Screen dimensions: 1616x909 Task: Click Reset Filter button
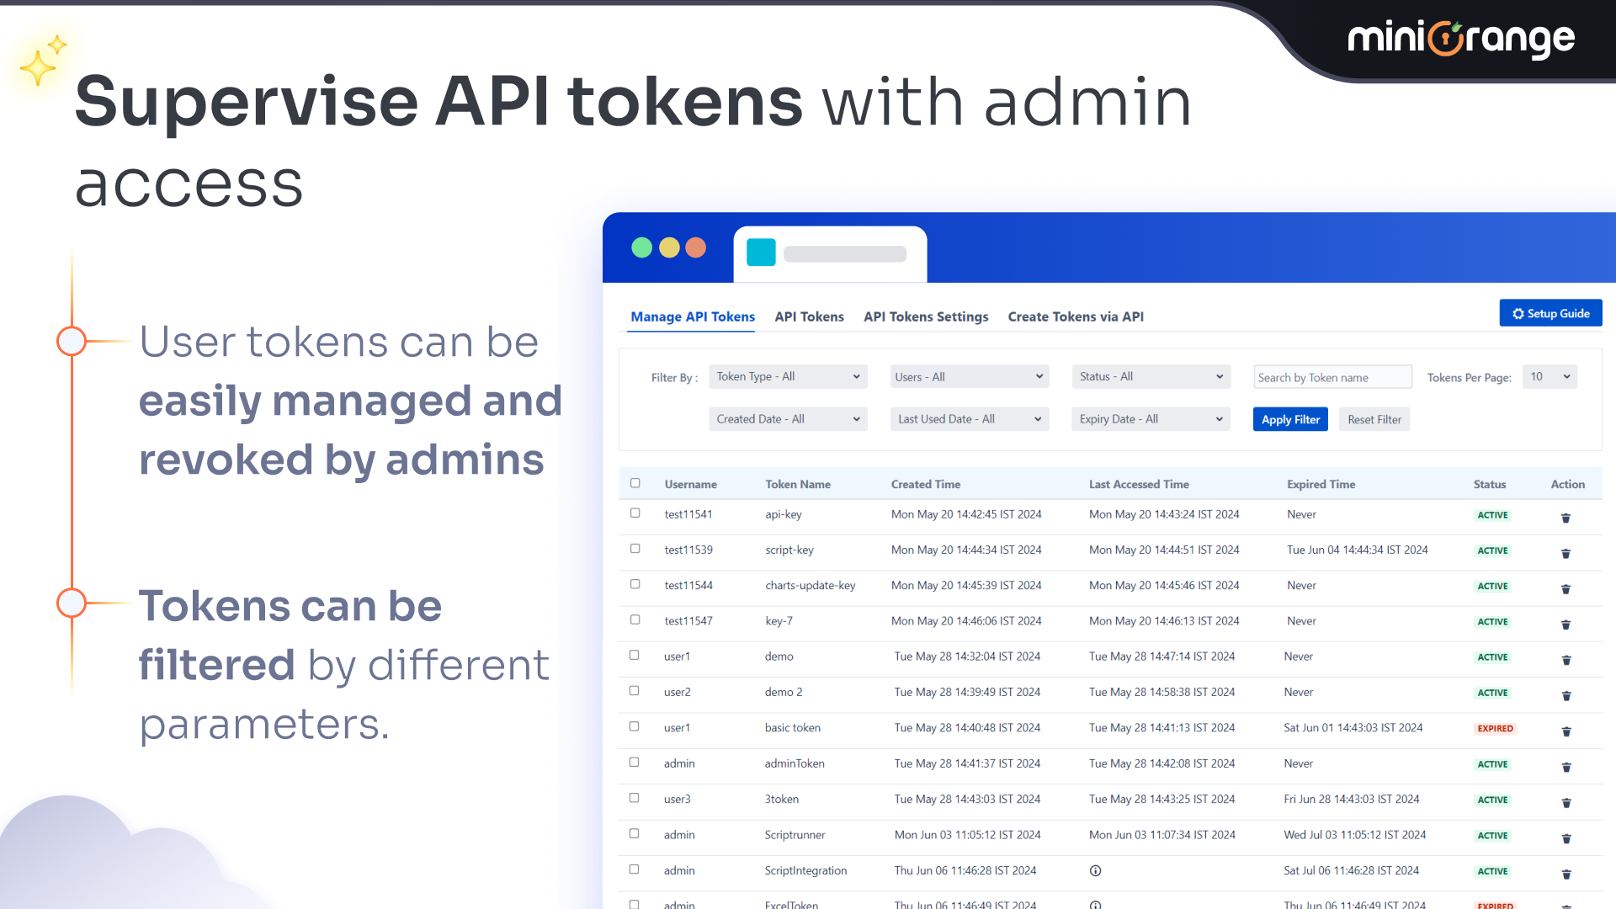[1373, 418]
